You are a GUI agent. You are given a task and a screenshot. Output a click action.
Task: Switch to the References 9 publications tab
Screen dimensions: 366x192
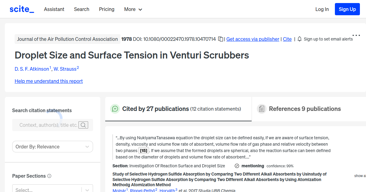305,108
